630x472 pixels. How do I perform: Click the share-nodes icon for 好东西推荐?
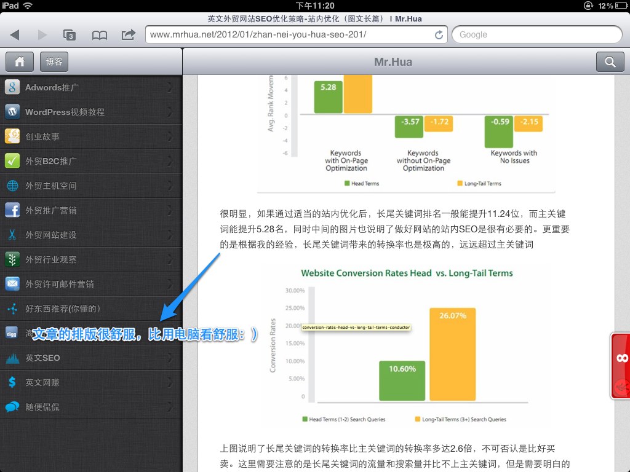click(x=12, y=309)
